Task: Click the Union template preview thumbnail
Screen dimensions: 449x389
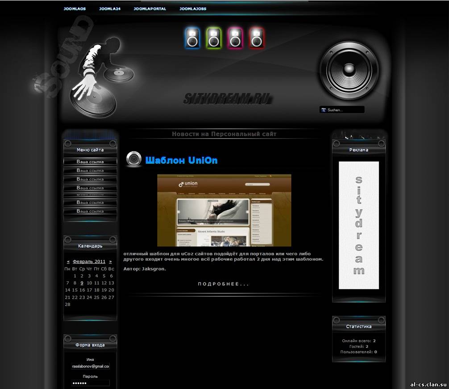Action: pos(224,210)
